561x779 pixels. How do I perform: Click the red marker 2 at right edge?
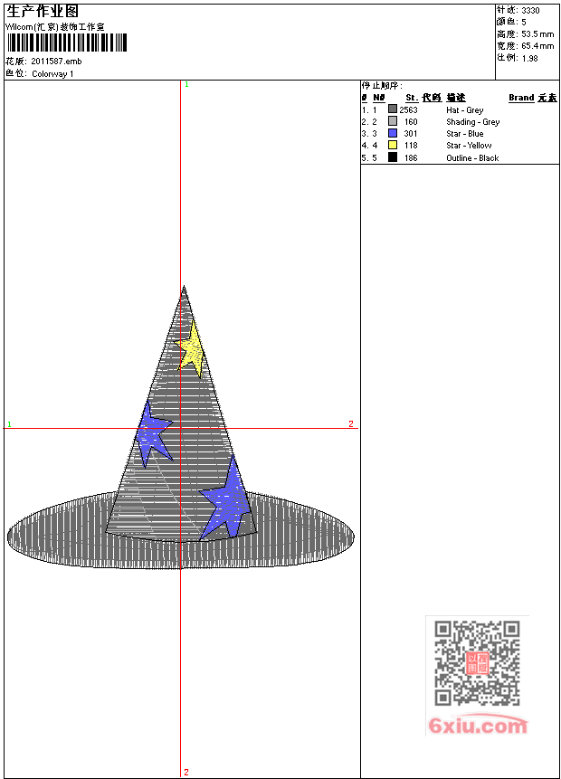(351, 423)
